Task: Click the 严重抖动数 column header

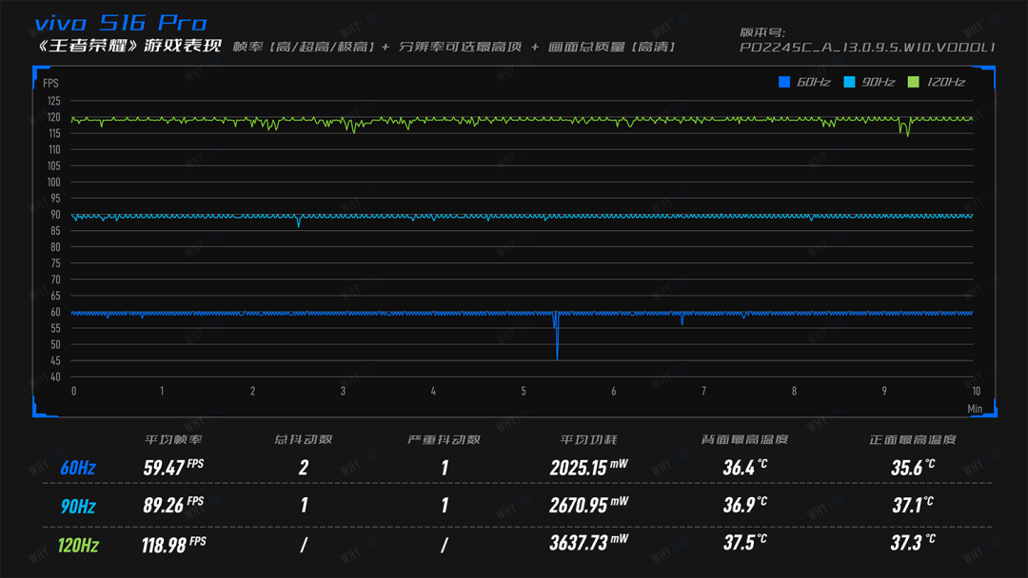Action: (444, 440)
